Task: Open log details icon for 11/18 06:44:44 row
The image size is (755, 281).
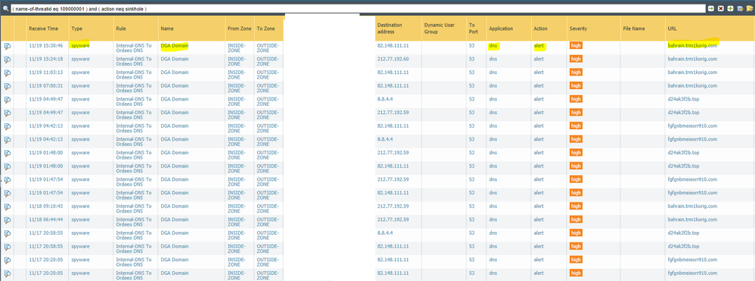Action: click(8, 221)
